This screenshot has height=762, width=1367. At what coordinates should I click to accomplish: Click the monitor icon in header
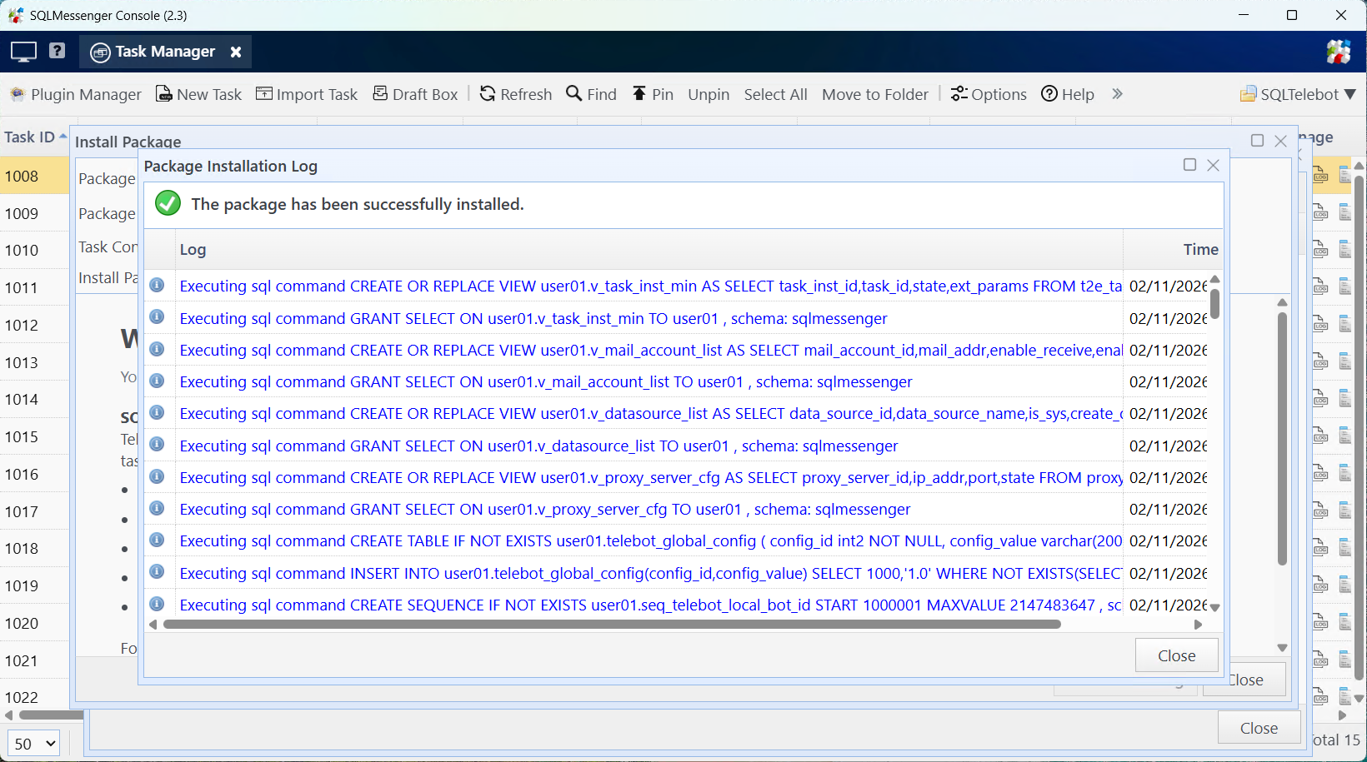click(23, 52)
